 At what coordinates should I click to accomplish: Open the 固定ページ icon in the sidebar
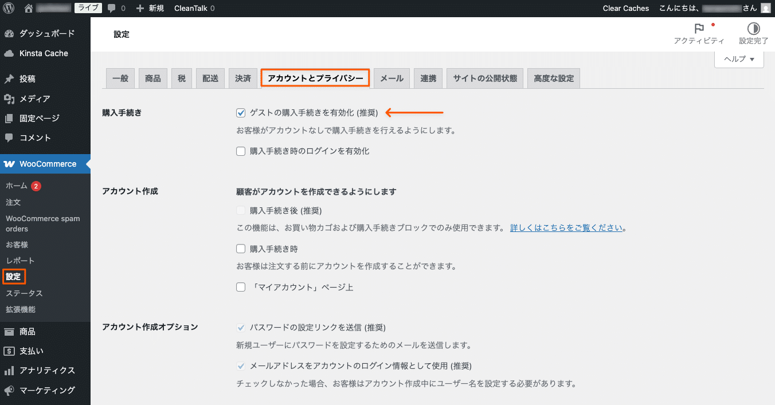coord(10,118)
